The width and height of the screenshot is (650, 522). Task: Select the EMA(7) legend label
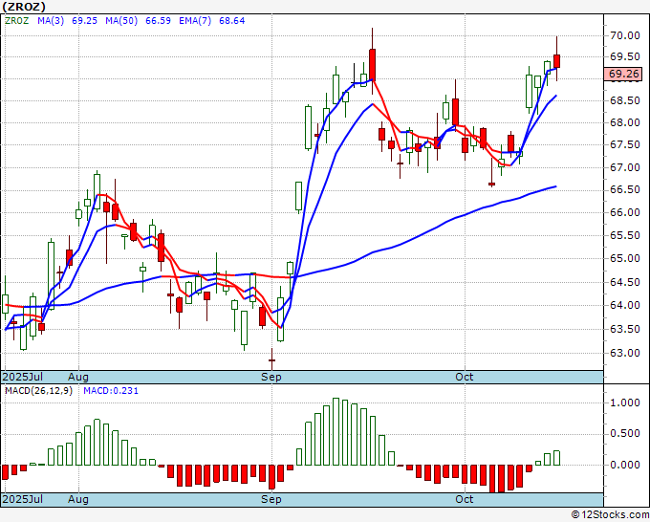195,21
